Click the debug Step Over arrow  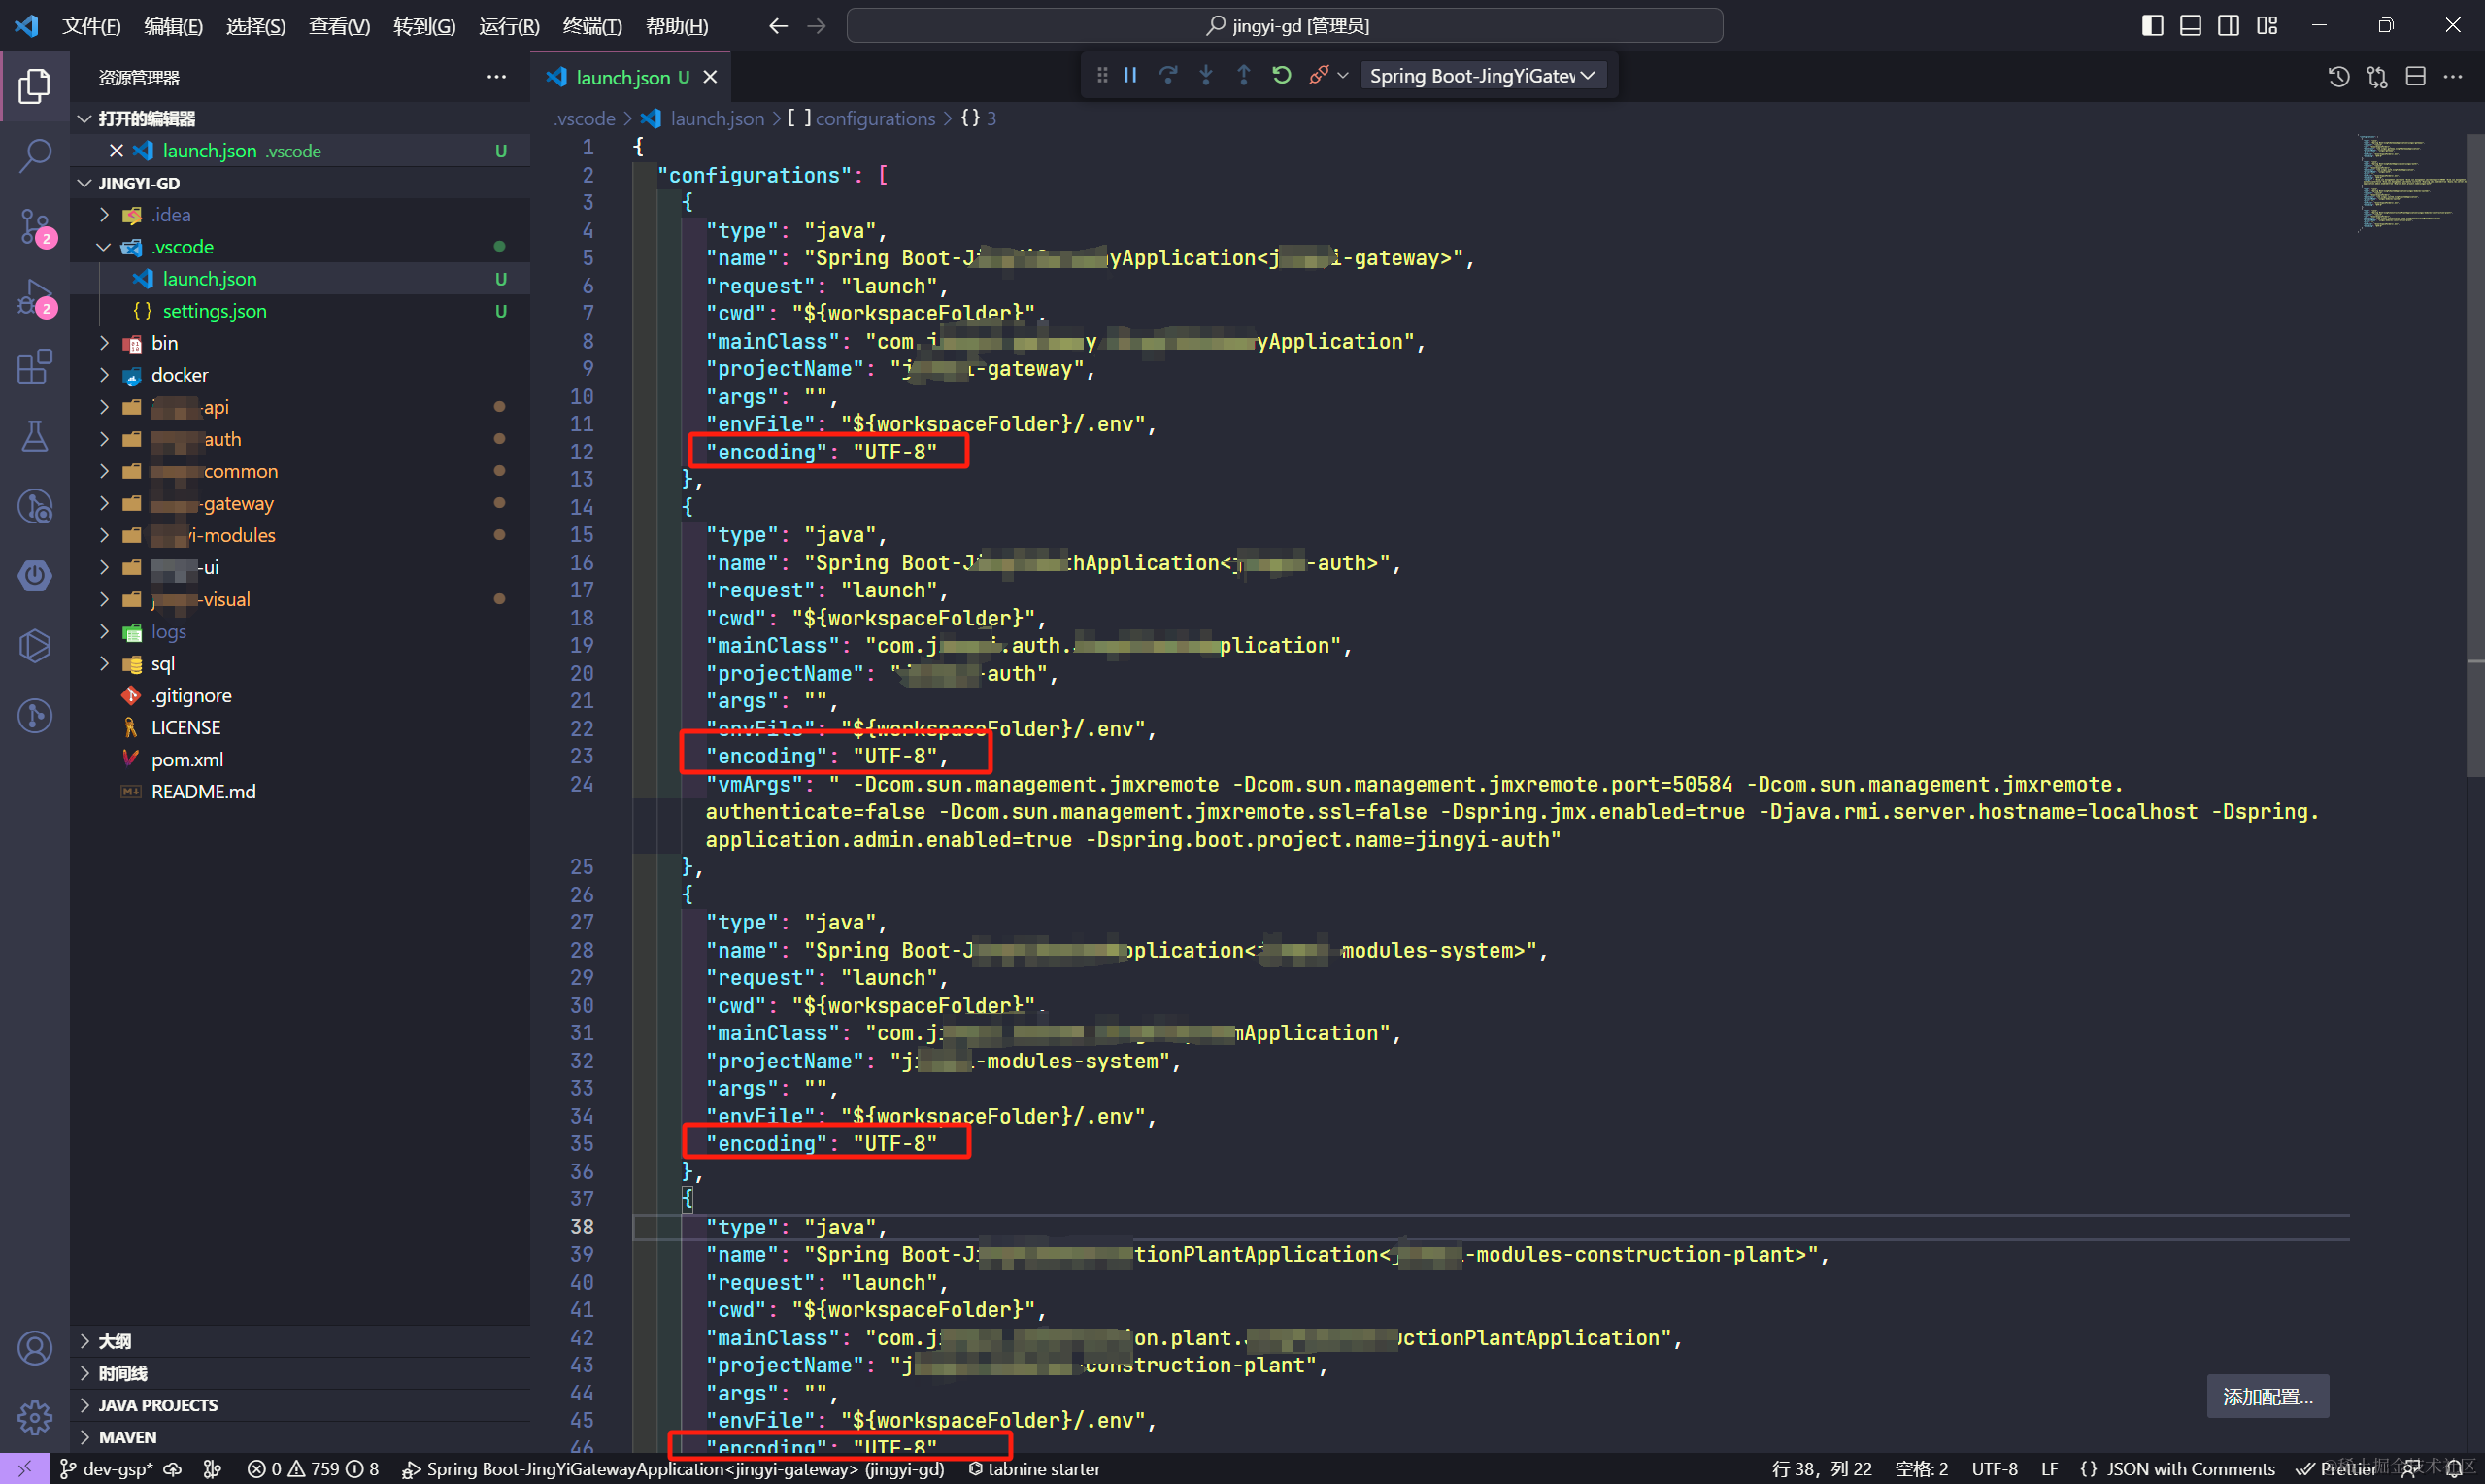(1167, 76)
